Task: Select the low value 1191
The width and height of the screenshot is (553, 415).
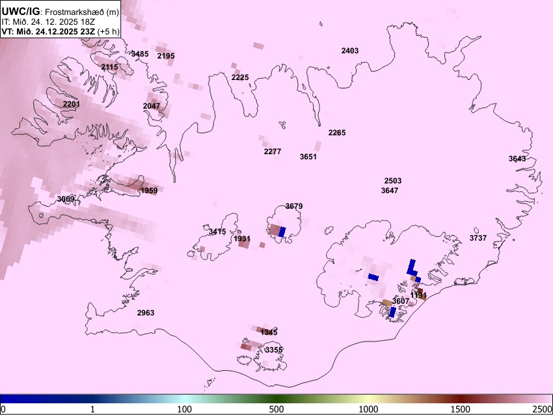Action: pyautogui.click(x=418, y=295)
